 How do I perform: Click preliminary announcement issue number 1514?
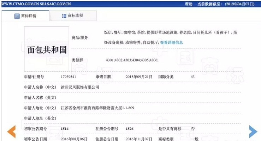[65, 129]
